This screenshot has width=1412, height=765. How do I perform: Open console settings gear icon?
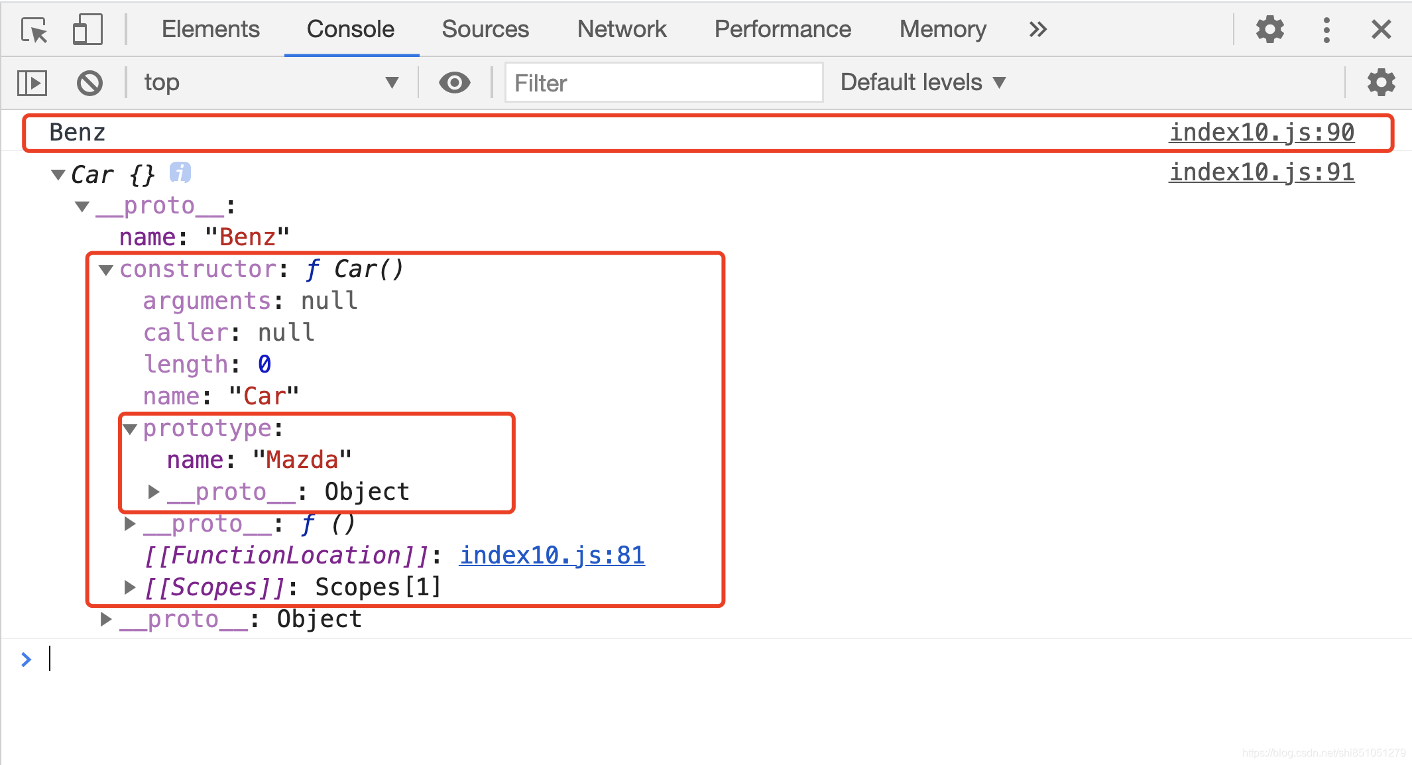1381,83
